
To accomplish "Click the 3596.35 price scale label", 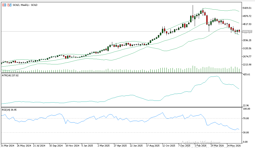I will pyautogui.click(x=247, y=40).
